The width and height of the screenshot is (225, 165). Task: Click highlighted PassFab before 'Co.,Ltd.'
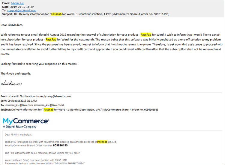tap(102, 142)
